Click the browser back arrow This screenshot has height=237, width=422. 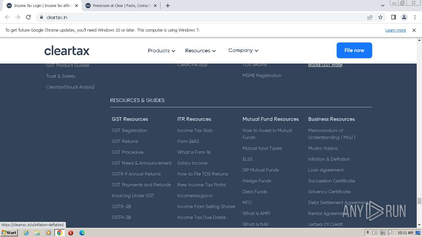(x=7, y=17)
